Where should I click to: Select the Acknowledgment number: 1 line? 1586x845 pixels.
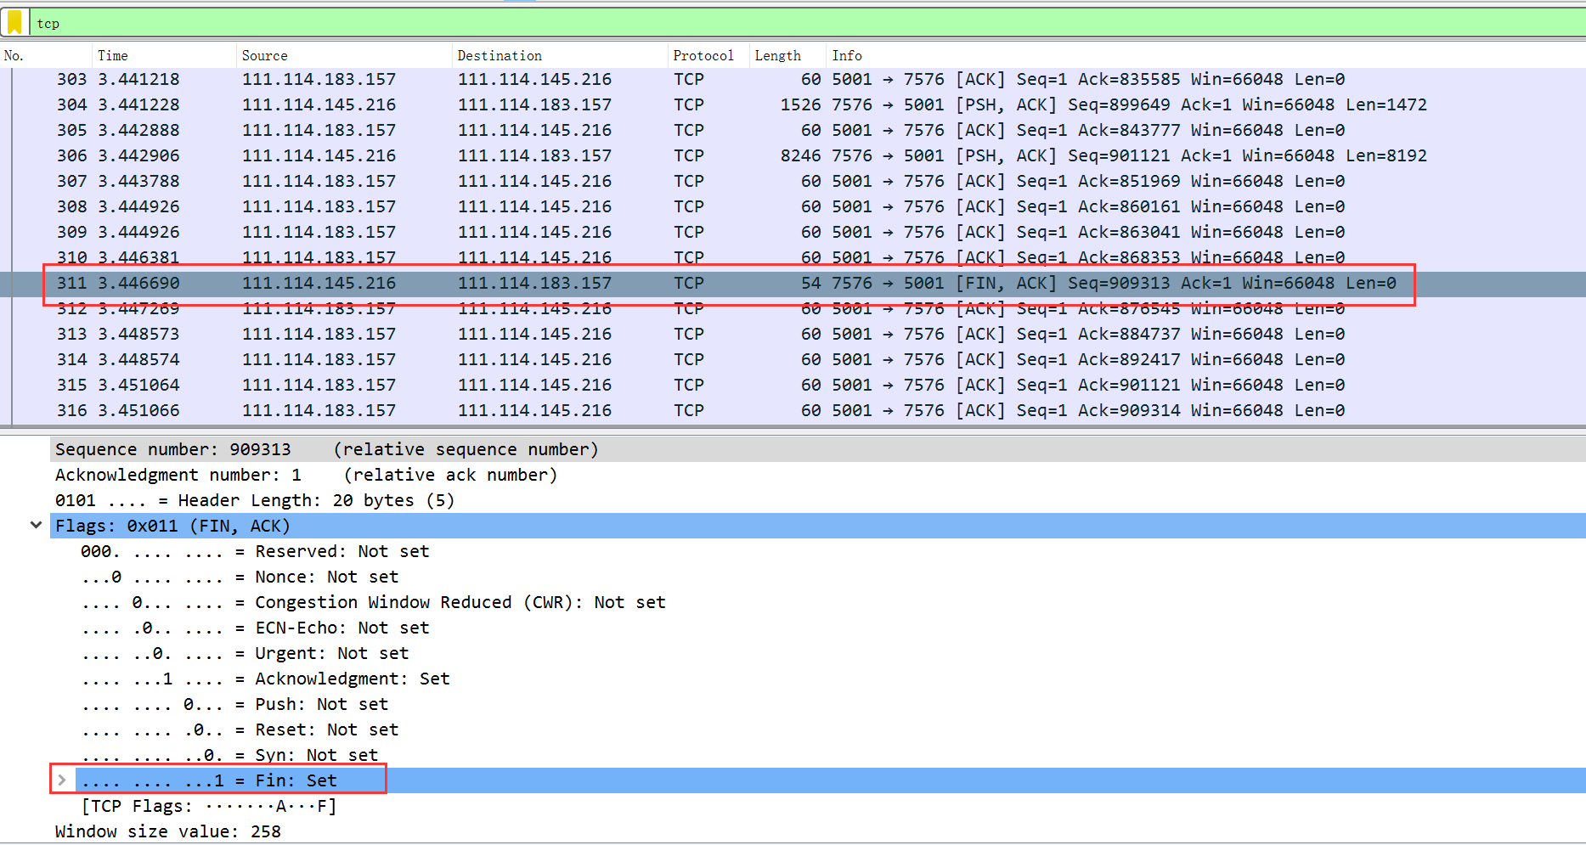[306, 475]
